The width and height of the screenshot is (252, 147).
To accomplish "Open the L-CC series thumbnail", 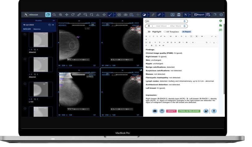I will click(41, 89).
